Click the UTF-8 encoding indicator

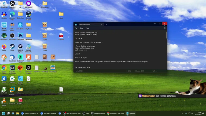click(x=154, y=71)
